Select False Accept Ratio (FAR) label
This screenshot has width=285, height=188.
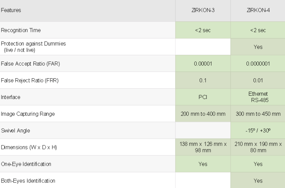pos(30,64)
